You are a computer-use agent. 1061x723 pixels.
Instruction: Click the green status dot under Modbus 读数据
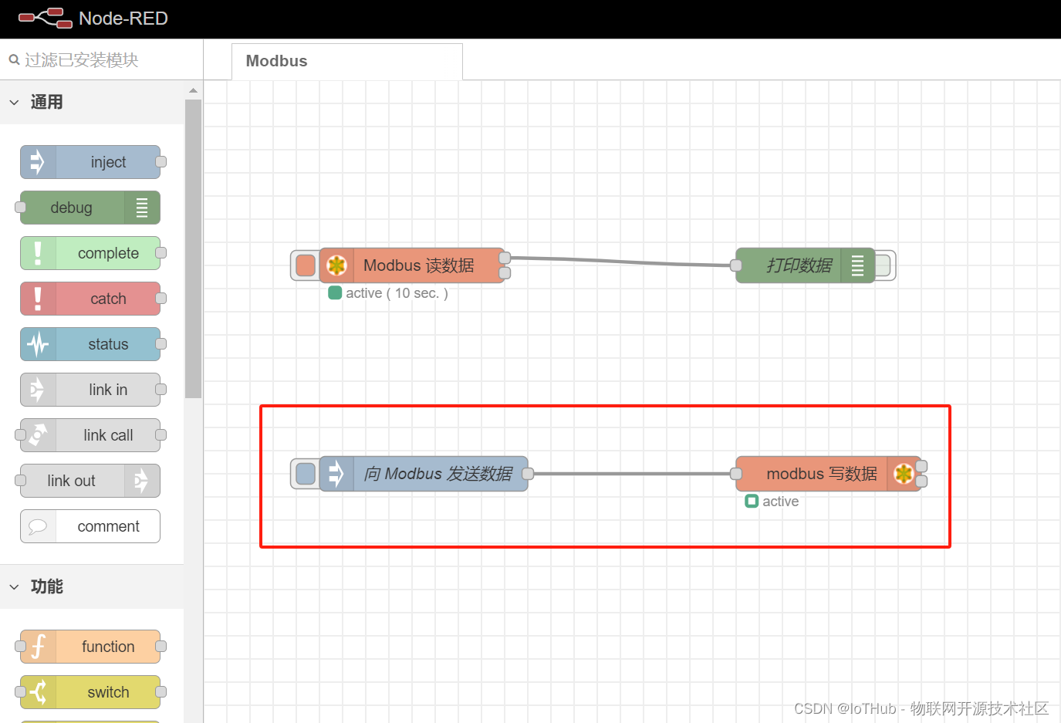coord(335,292)
